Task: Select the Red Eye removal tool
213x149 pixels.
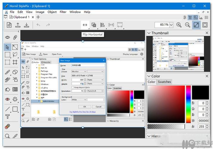Action: point(7,99)
